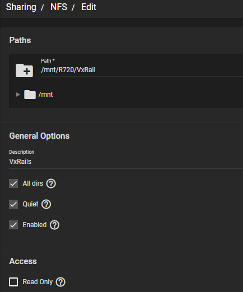Image resolution: width=243 pixels, height=292 pixels.
Task: Click the /mnt folder icon
Action: (30, 95)
